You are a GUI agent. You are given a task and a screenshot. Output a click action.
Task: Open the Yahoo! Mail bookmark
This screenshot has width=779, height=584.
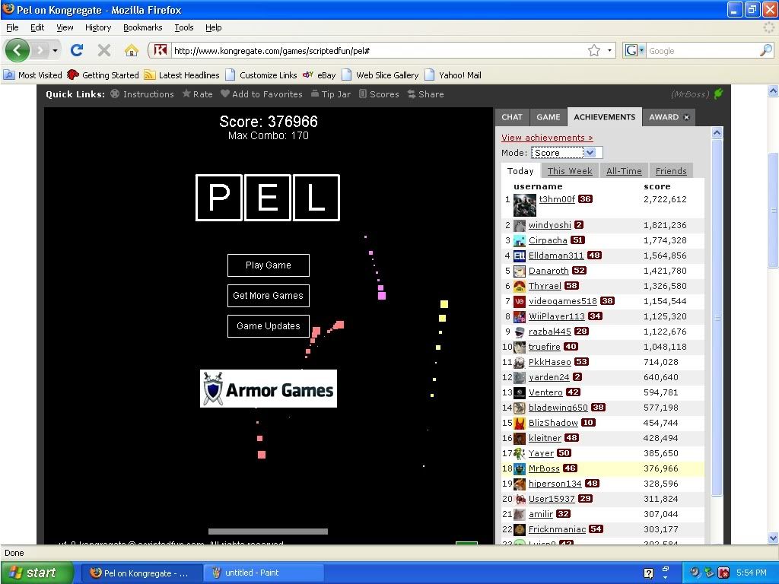[x=453, y=75]
